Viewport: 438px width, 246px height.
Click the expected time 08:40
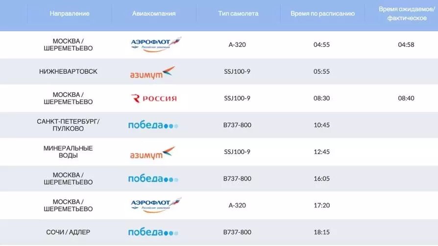pyautogui.click(x=406, y=98)
